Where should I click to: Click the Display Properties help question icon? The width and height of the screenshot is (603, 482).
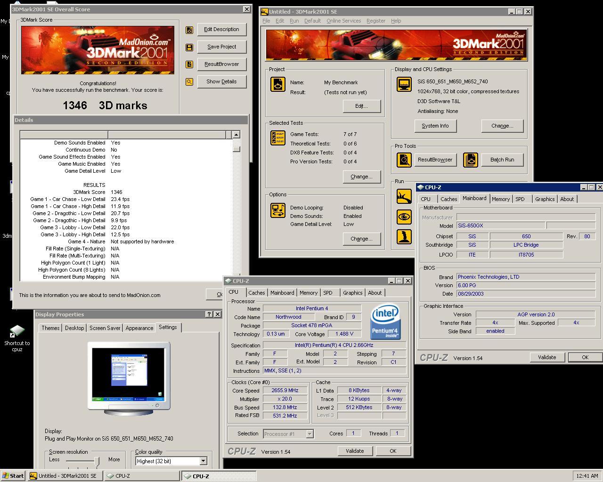coord(209,314)
